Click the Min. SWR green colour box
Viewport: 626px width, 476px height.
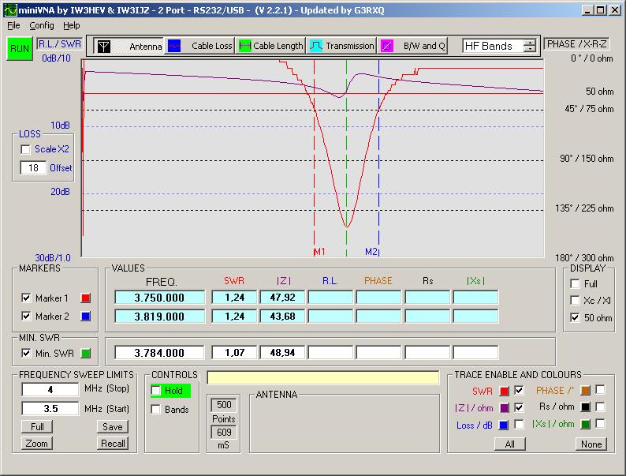[87, 353]
